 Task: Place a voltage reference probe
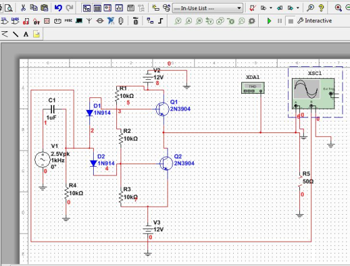click(231, 21)
